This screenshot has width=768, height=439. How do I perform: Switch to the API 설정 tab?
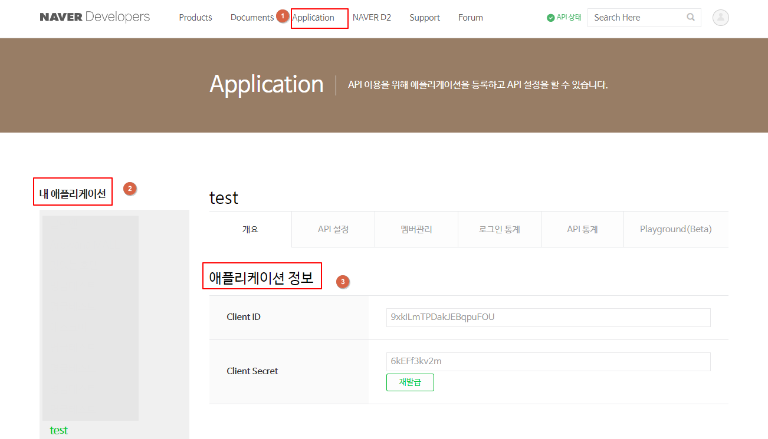(333, 229)
